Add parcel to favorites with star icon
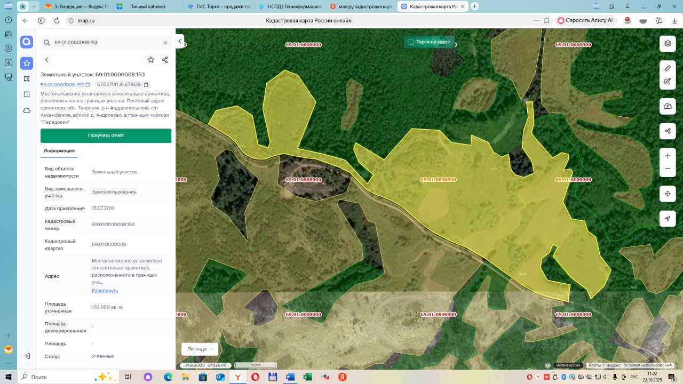683x384 pixels. (x=151, y=60)
